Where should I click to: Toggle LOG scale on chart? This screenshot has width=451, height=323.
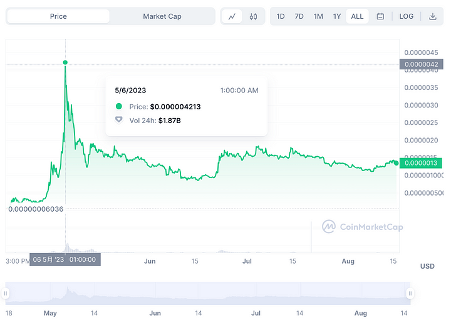pyautogui.click(x=407, y=16)
